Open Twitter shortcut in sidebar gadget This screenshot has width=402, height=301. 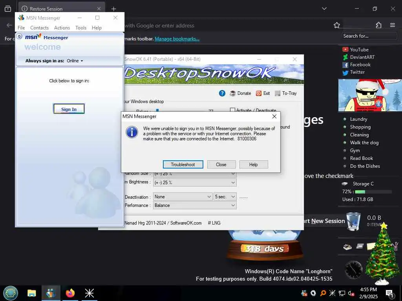tap(354, 72)
